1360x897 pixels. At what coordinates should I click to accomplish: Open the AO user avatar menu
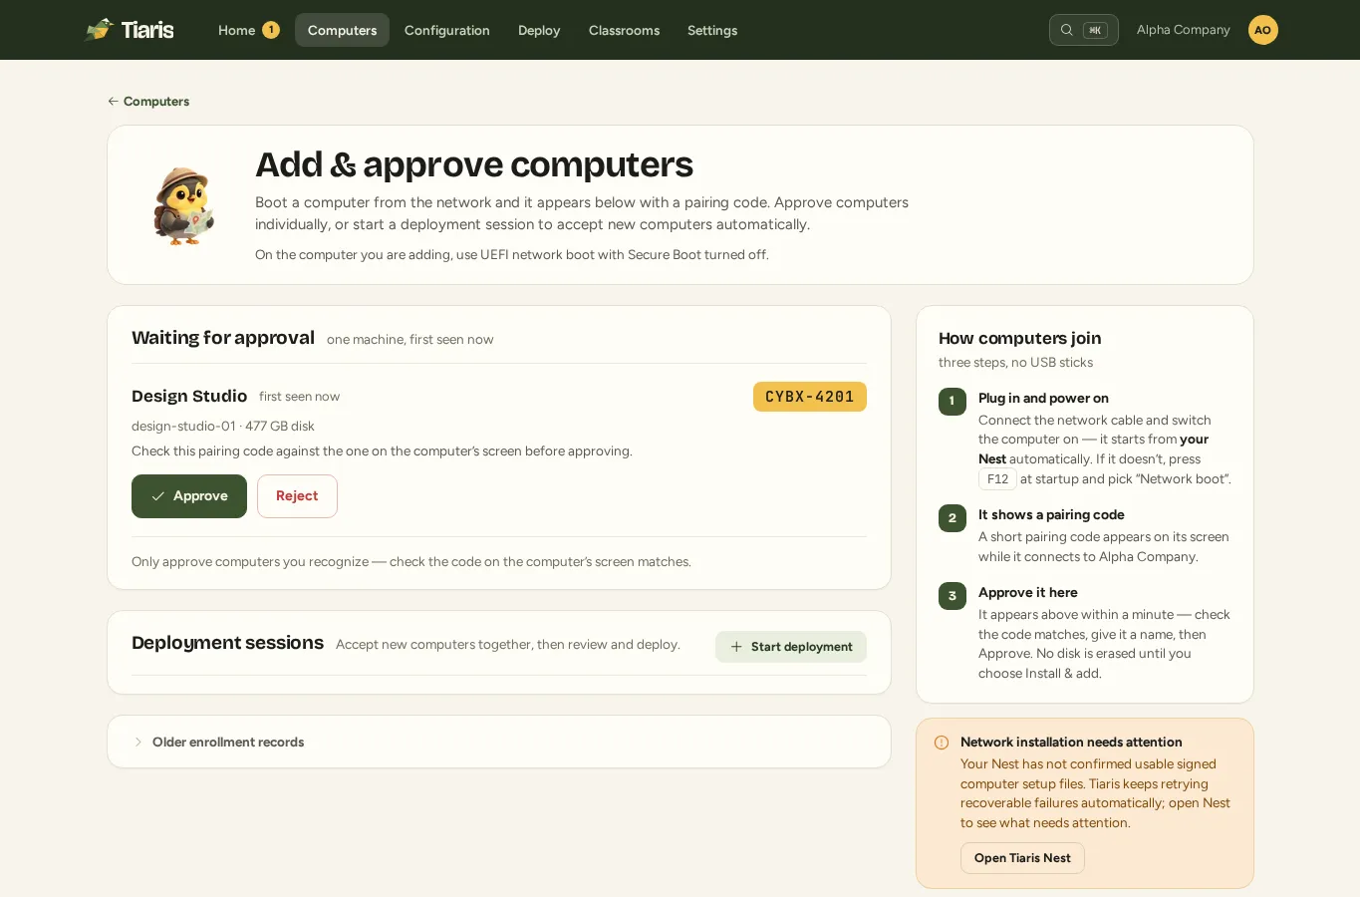coord(1262,30)
